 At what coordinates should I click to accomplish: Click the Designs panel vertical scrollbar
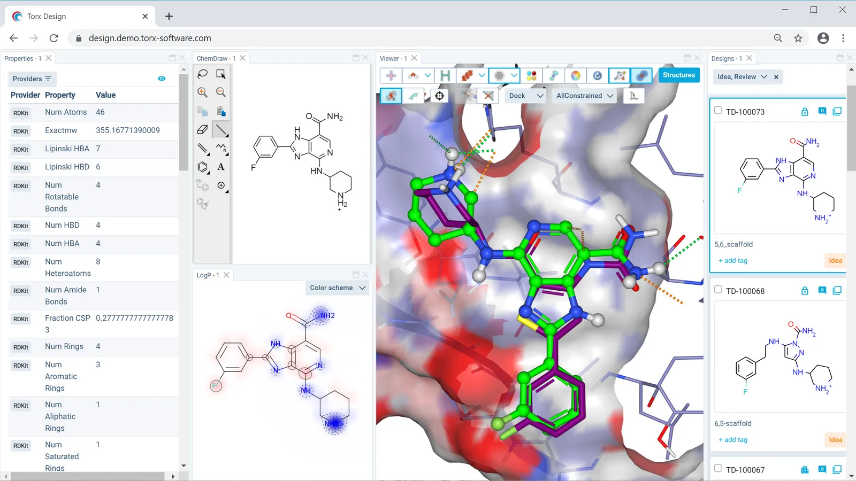(x=851, y=128)
